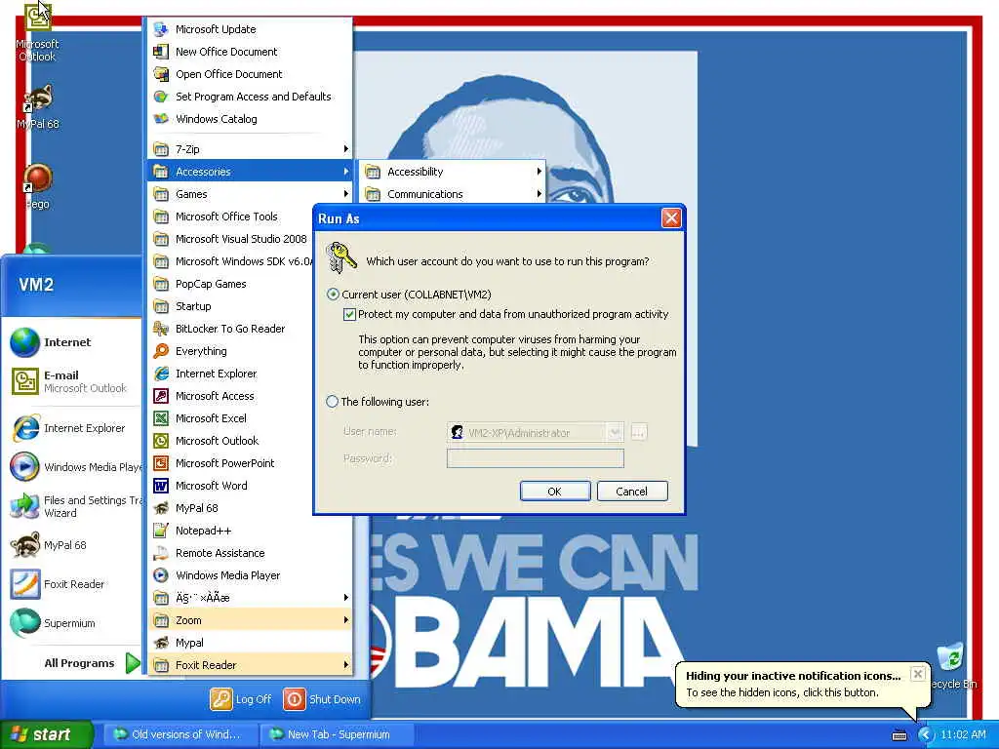Viewport: 999px width, 749px height.
Task: Click the Log Off button
Action: tap(241, 699)
